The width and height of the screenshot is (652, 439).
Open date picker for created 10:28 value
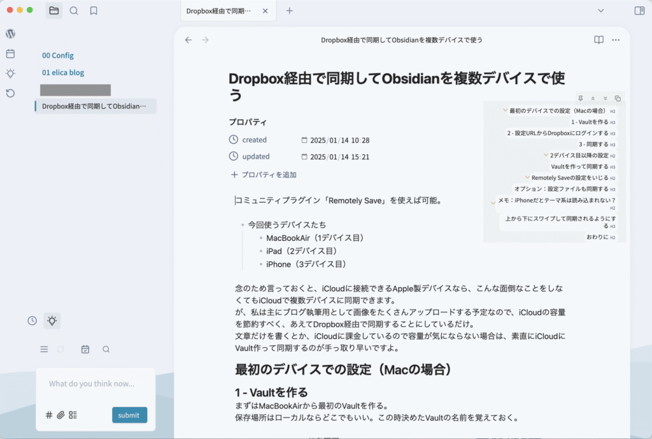click(x=304, y=140)
